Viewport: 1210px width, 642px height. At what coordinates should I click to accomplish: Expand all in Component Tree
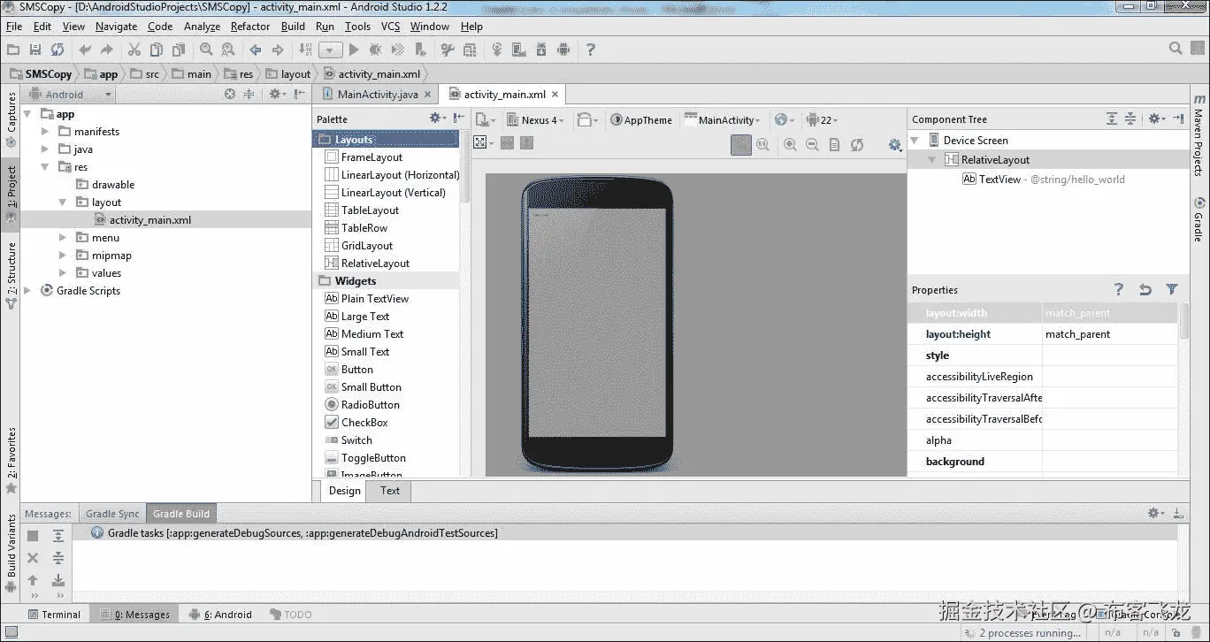(x=1112, y=118)
